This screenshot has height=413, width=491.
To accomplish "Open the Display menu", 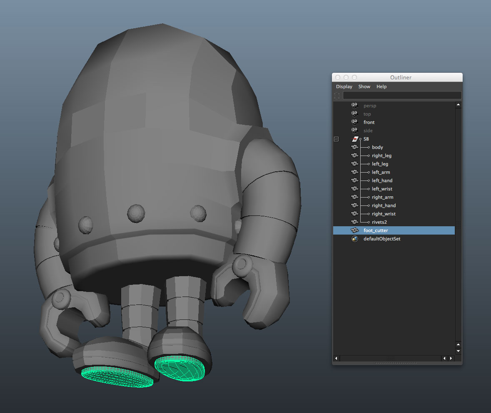I will pos(344,87).
